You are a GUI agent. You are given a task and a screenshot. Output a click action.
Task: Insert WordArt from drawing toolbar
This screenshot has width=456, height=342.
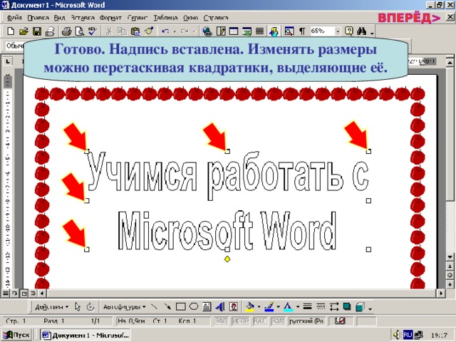pos(220,306)
